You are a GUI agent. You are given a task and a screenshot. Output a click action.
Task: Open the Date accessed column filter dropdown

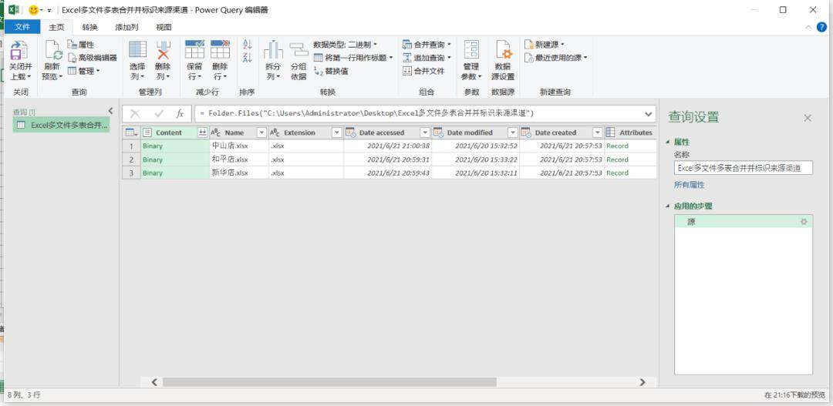(x=425, y=133)
